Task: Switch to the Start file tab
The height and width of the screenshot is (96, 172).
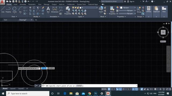Action: 5,20
